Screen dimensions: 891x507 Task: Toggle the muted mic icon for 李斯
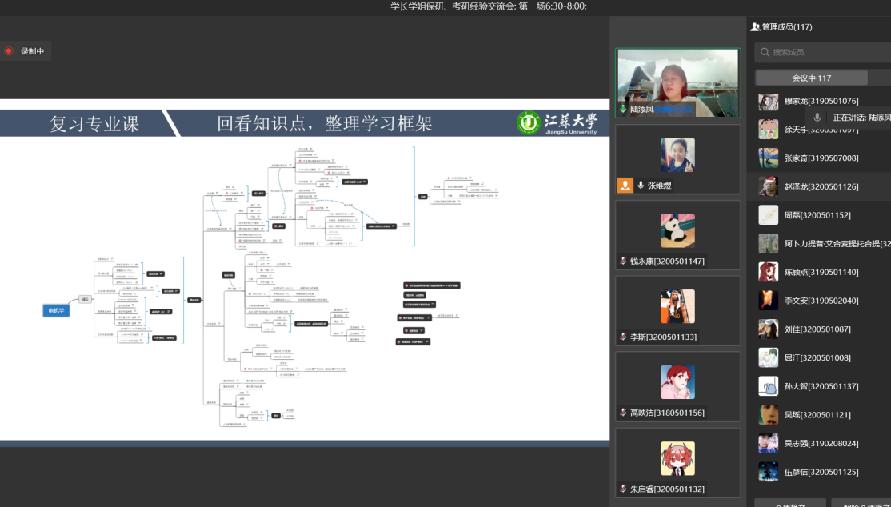623,337
